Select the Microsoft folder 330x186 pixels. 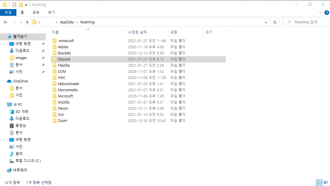click(138, 96)
